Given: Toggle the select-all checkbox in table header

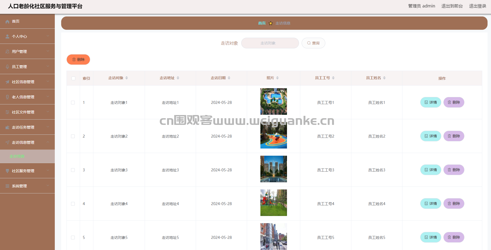Looking at the screenshot, I should click(73, 78).
